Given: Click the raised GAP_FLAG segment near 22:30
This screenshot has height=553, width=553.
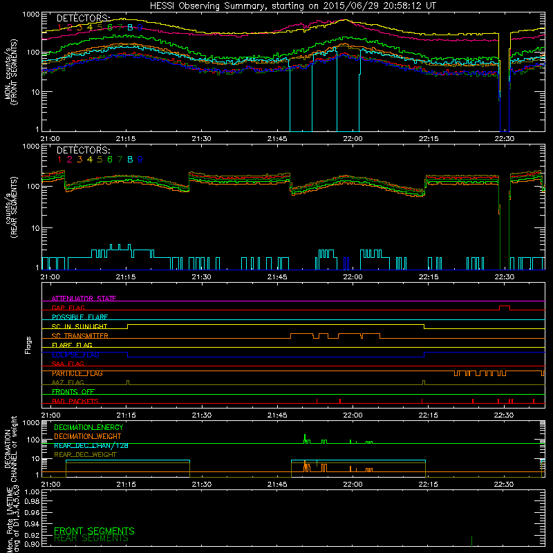Looking at the screenshot, I should [505, 306].
